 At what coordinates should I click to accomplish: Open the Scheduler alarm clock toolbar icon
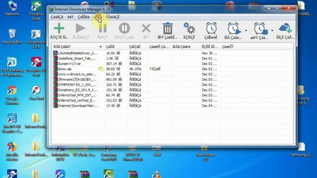tap(211, 28)
